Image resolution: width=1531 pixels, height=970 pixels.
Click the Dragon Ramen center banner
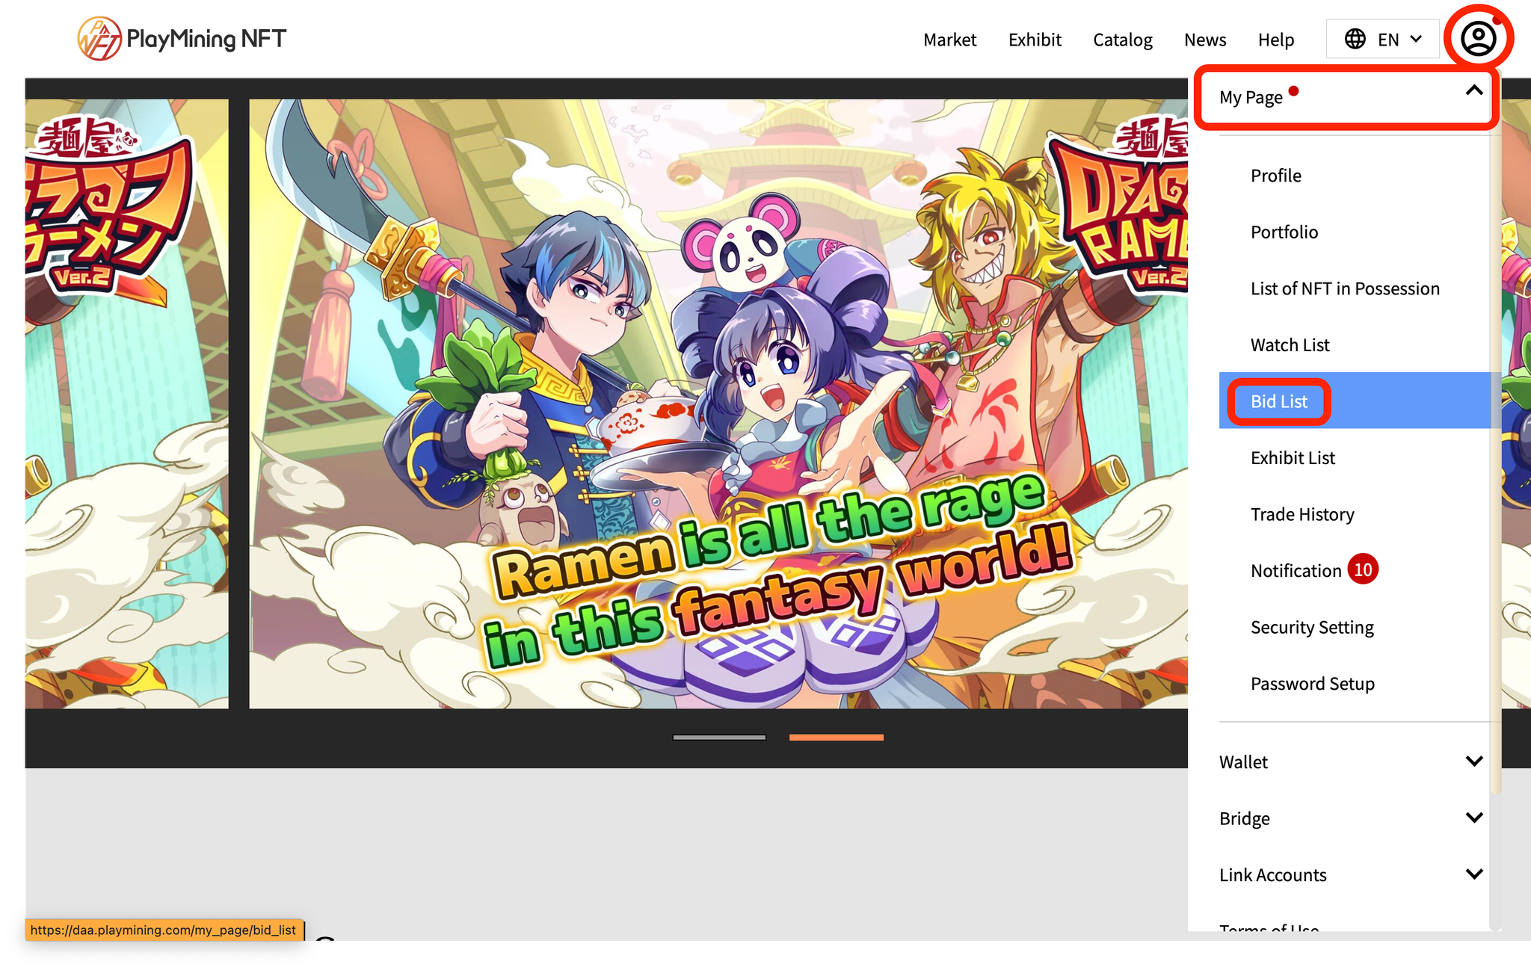(x=718, y=404)
